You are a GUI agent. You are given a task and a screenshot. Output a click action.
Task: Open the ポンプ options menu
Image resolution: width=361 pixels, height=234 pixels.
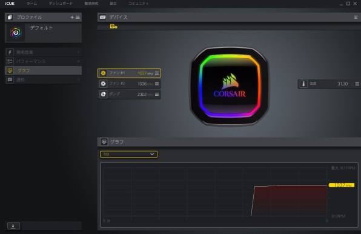(157, 94)
